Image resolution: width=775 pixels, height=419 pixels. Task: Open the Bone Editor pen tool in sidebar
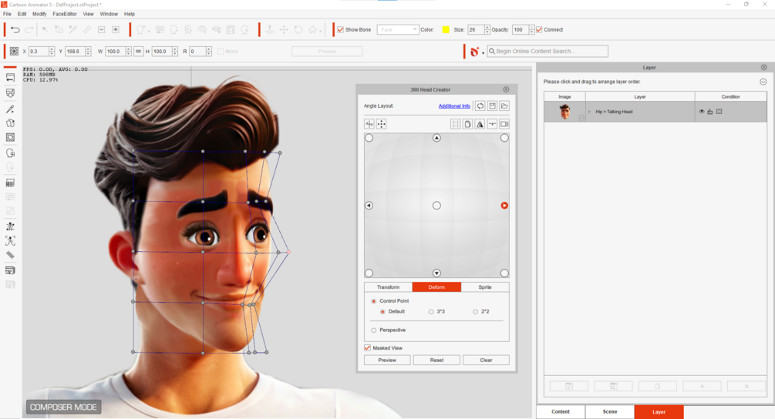pyautogui.click(x=10, y=109)
